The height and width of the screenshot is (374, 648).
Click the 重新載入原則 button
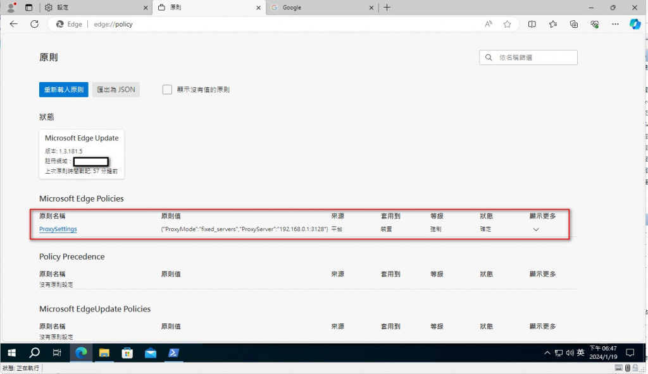(64, 90)
